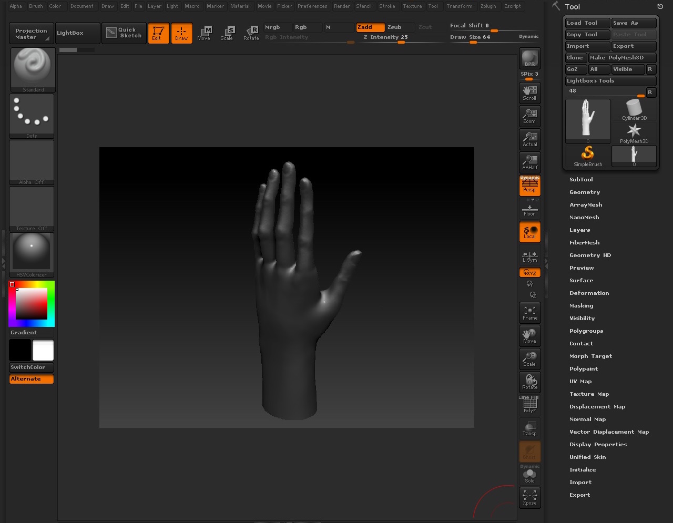Toggle Persp perspective mode

pyautogui.click(x=529, y=186)
